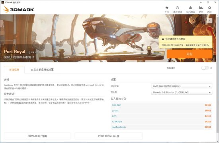
Task: Click the orange Run (运行) button
Action: [190, 54]
